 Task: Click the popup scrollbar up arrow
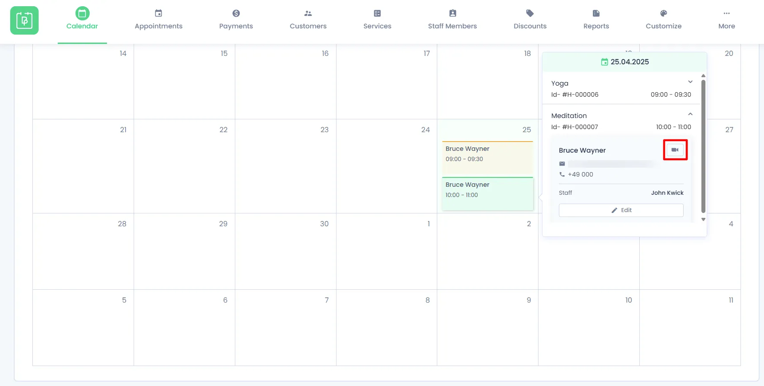(x=703, y=76)
